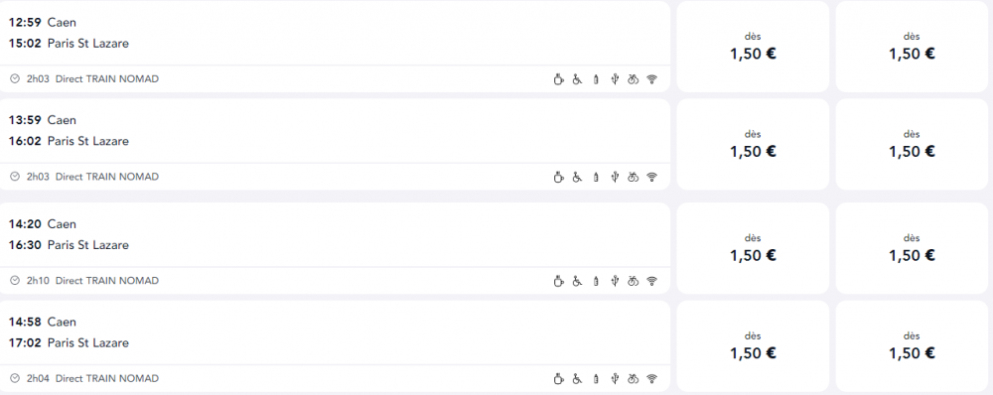Click the coffee cup icon on 14:20 train
This screenshot has height=395, width=993.
click(558, 281)
